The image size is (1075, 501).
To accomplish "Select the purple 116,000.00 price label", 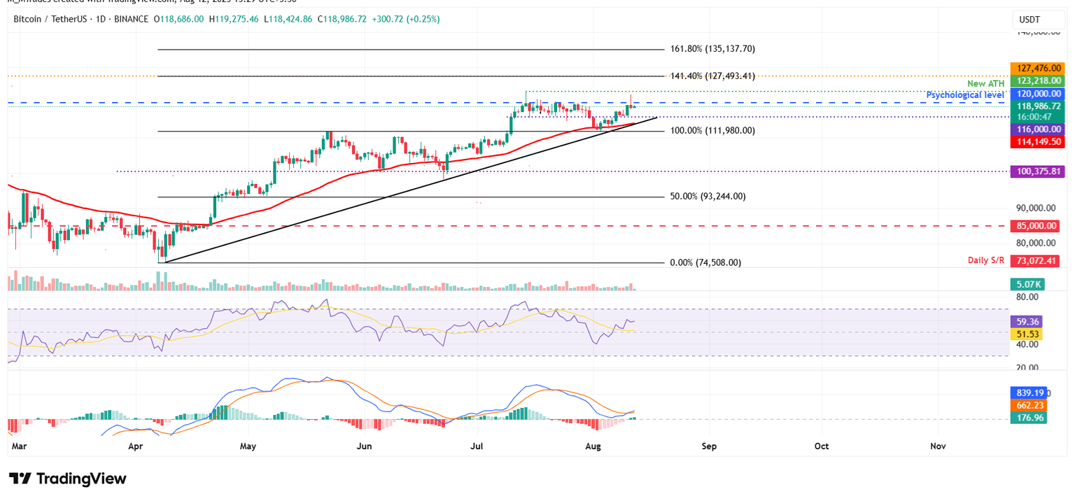I will click(1037, 129).
